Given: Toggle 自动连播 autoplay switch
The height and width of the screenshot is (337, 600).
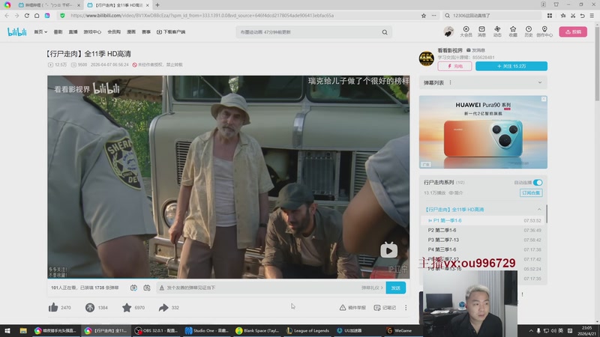Looking at the screenshot, I should click(538, 183).
